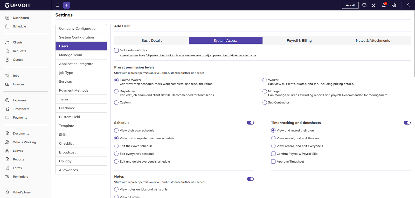Image resolution: width=415 pixels, height=198 pixels.
Task: Check the Approve Timesheet box
Action: point(273,162)
